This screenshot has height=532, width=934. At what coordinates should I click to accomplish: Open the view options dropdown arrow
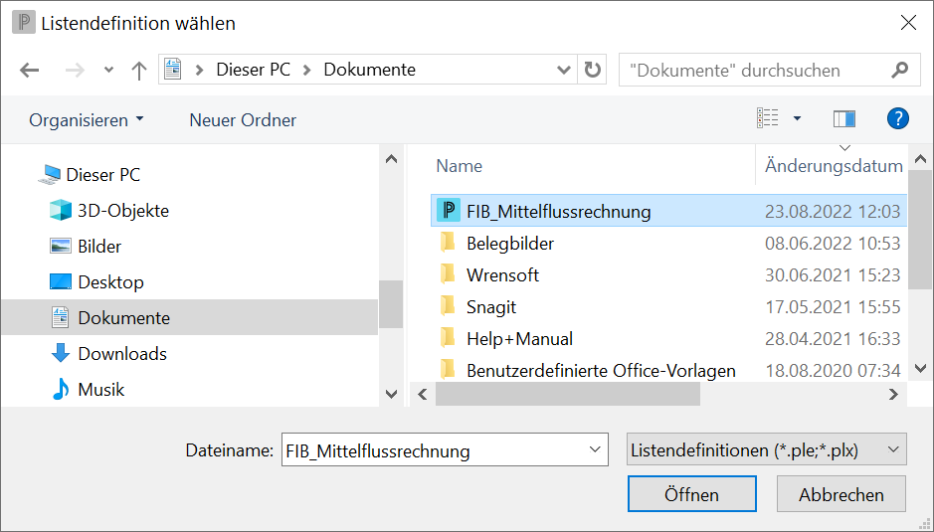tap(797, 118)
